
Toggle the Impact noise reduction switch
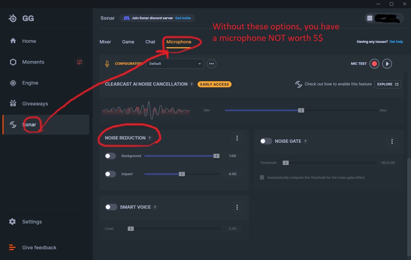click(x=110, y=174)
